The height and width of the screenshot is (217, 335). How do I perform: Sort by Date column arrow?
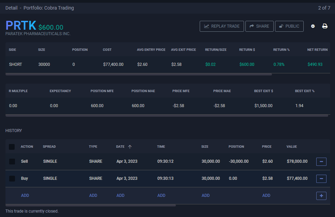point(130,147)
